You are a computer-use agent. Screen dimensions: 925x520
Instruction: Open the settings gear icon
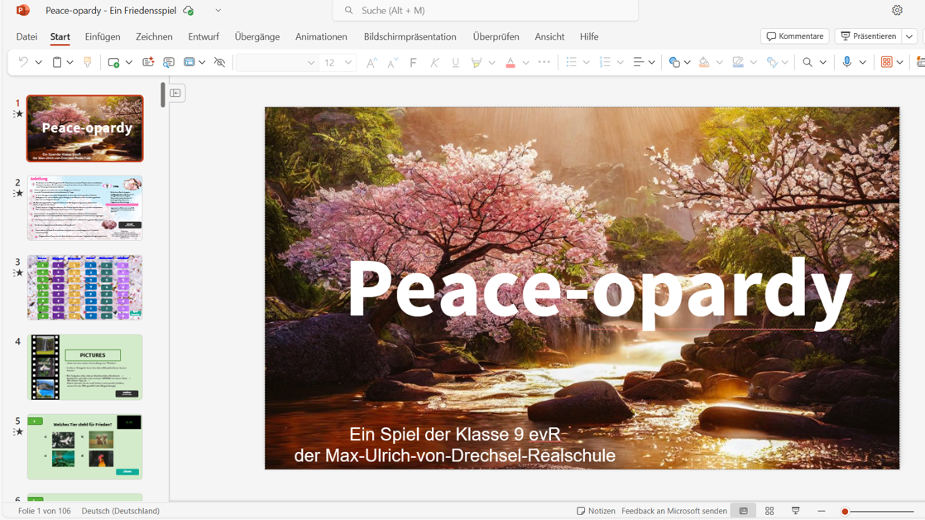897,11
